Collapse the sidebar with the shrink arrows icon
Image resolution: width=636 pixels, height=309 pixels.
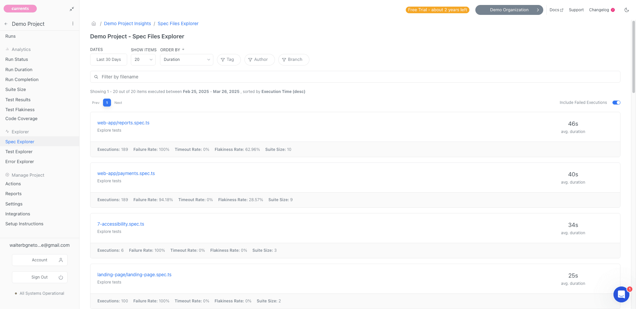[72, 9]
